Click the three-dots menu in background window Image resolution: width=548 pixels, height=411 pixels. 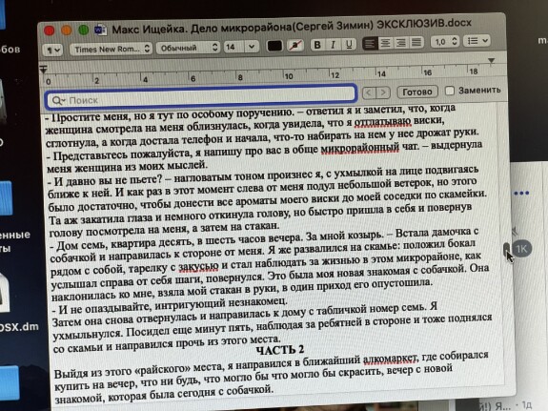521,193
